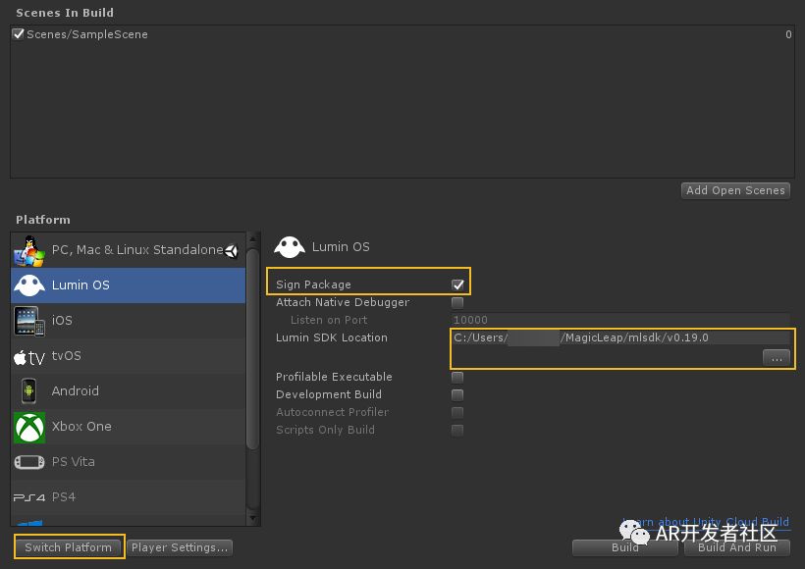Click the Build button
This screenshot has height=569, width=805.
[625, 547]
